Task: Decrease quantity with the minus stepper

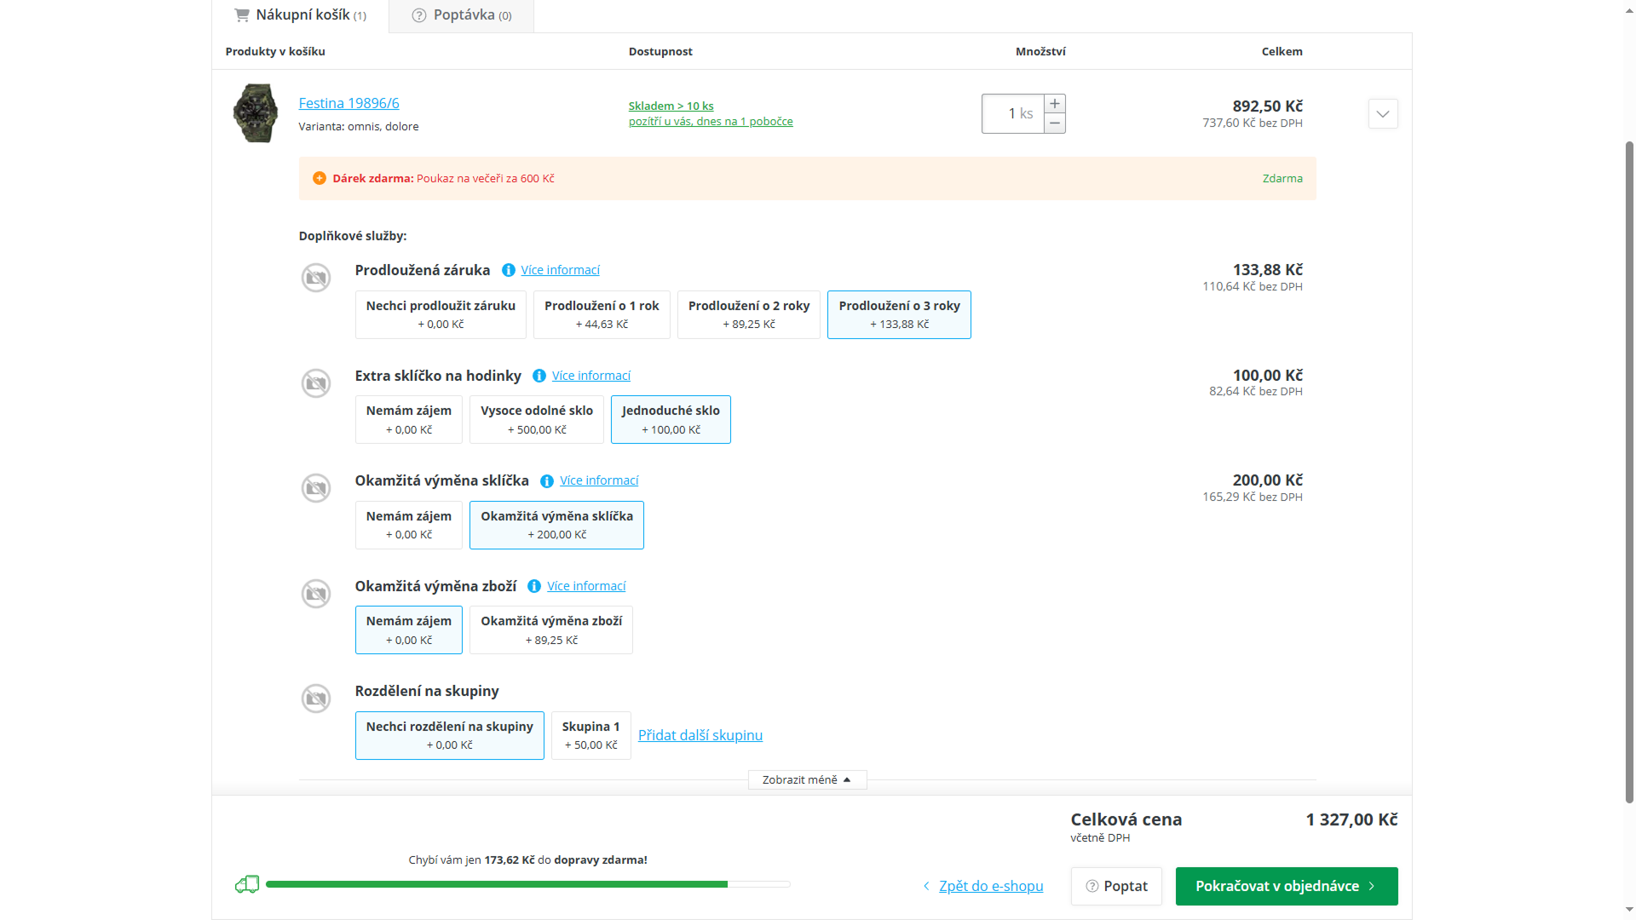Action: pyautogui.click(x=1055, y=124)
